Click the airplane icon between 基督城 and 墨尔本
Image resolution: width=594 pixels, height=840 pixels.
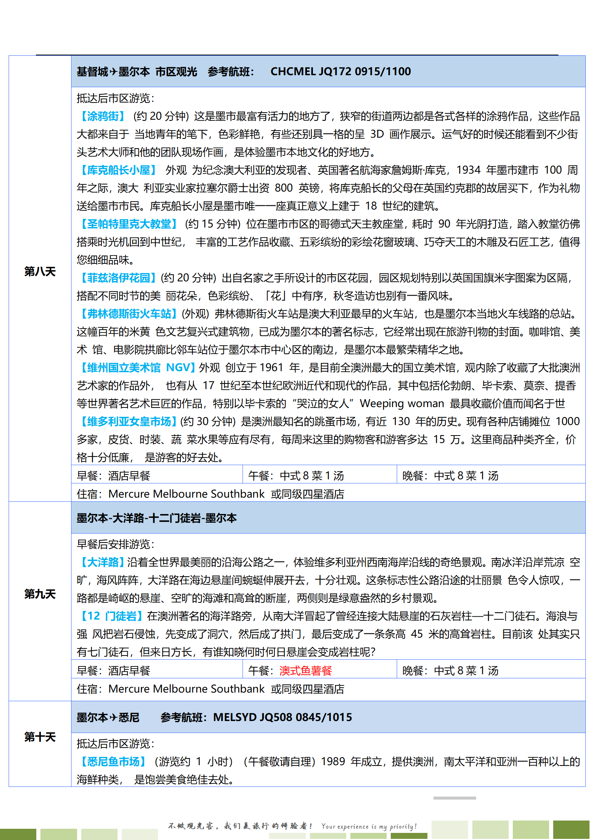[x=113, y=71]
